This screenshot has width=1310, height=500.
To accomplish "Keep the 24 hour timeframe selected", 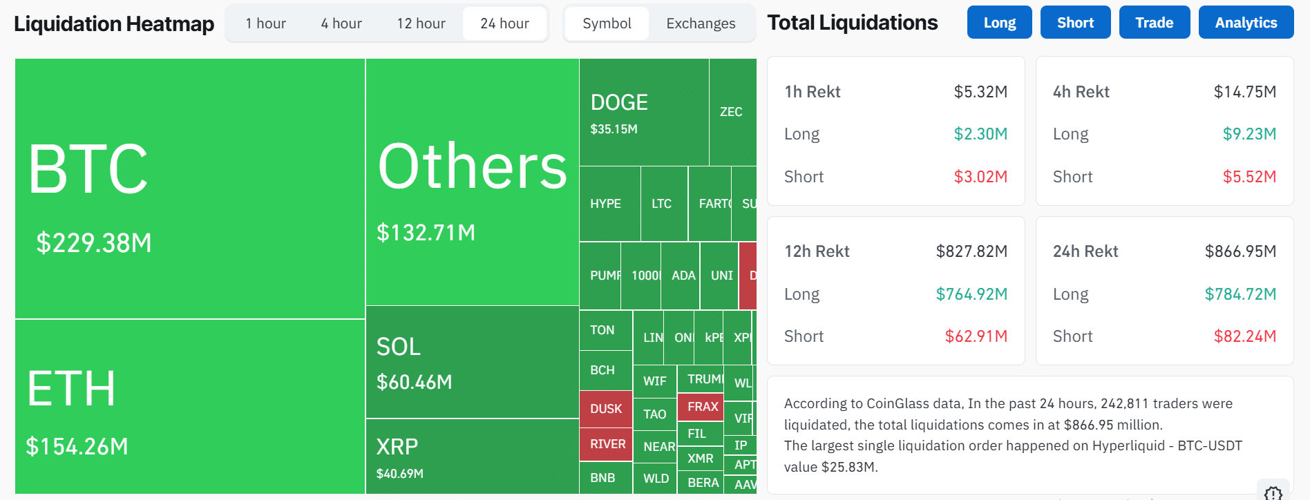I will pos(504,23).
